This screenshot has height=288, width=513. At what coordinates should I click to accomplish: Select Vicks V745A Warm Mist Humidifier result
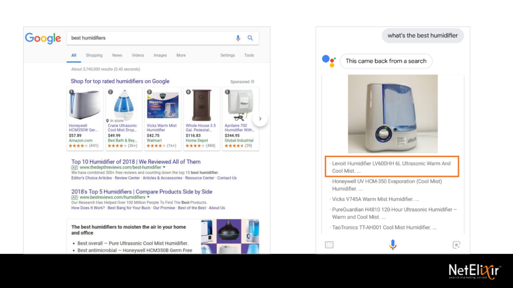click(x=375, y=199)
